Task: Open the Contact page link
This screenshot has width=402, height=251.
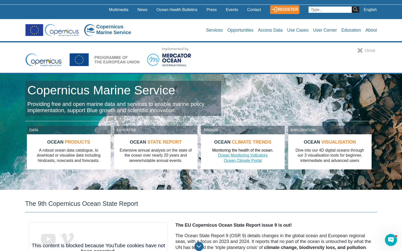Action: 254,10
